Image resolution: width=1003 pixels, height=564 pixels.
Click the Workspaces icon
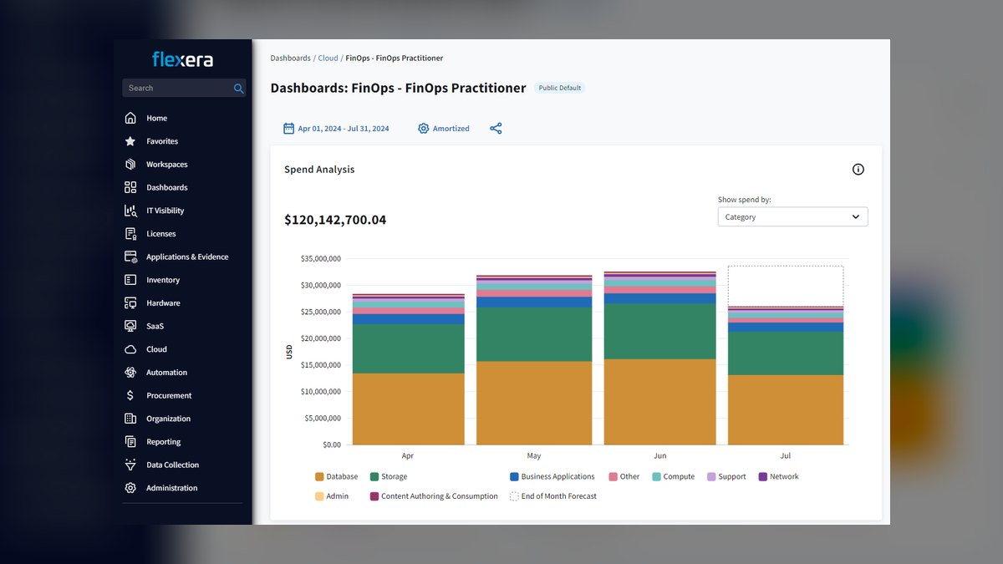click(x=130, y=165)
